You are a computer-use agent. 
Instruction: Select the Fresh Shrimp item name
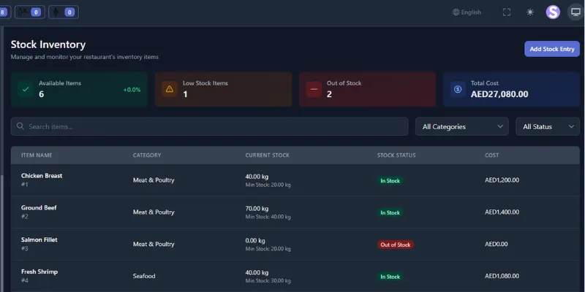tap(39, 272)
